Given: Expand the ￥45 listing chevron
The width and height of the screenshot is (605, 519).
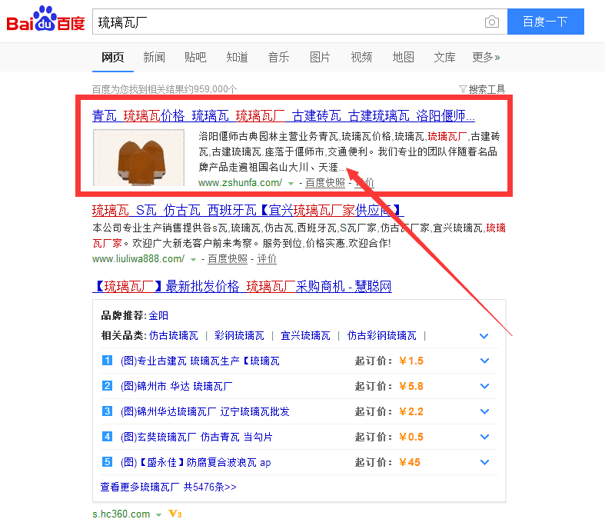Looking at the screenshot, I should click(484, 462).
